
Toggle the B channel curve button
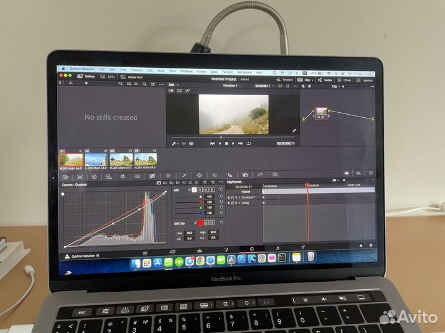[x=212, y=189]
